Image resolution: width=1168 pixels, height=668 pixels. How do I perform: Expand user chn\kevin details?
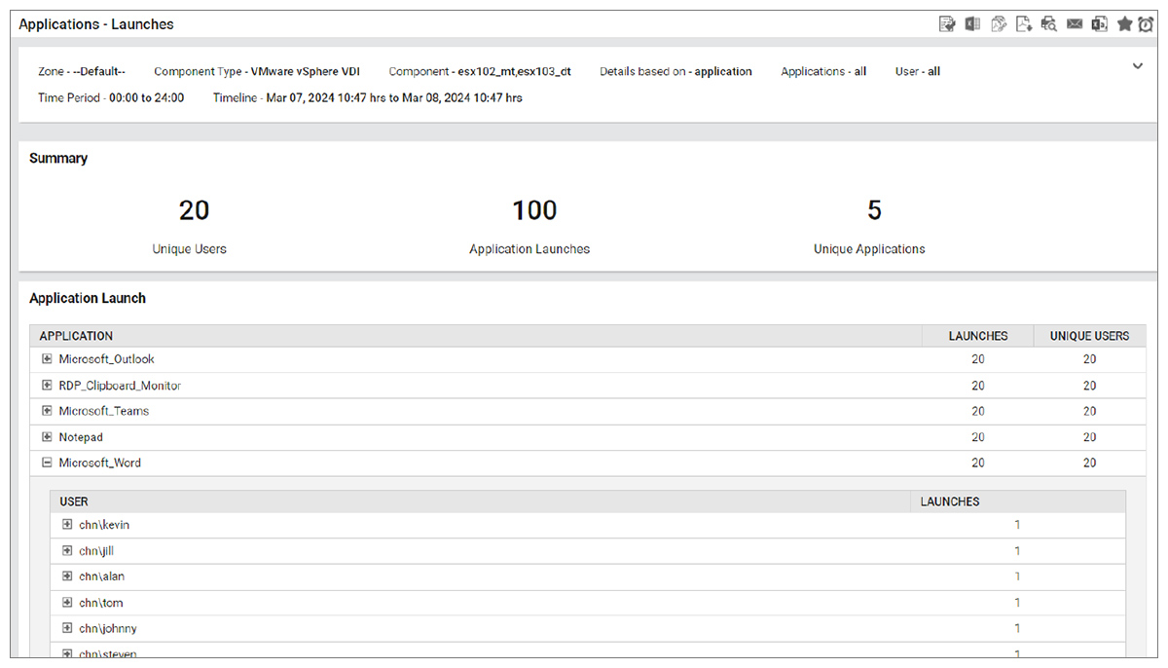pos(67,525)
